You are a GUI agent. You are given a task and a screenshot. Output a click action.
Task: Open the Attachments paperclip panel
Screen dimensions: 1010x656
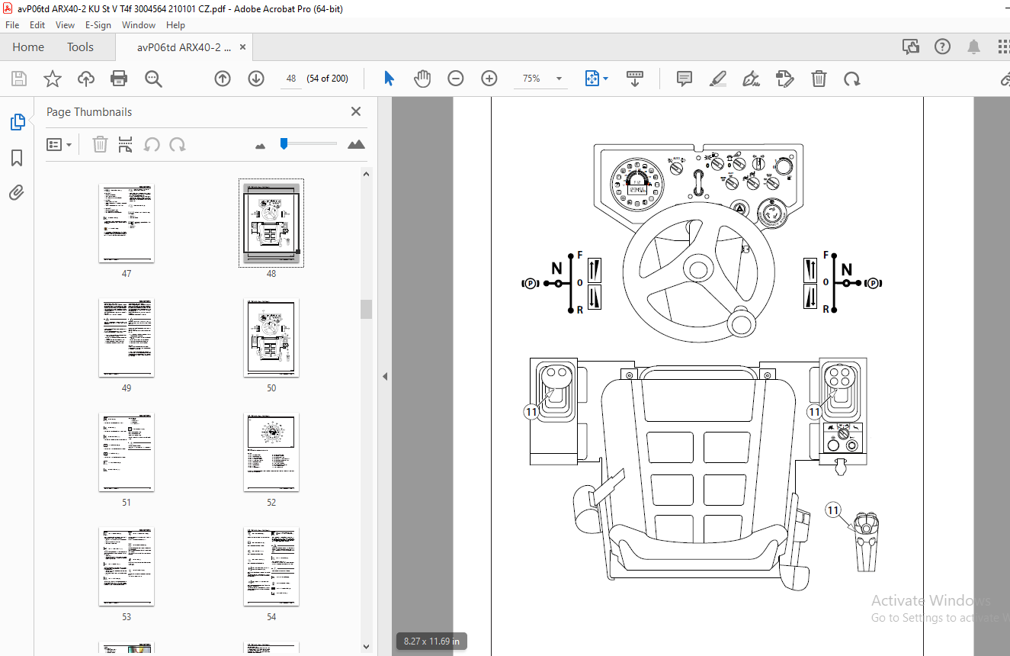pyautogui.click(x=17, y=192)
